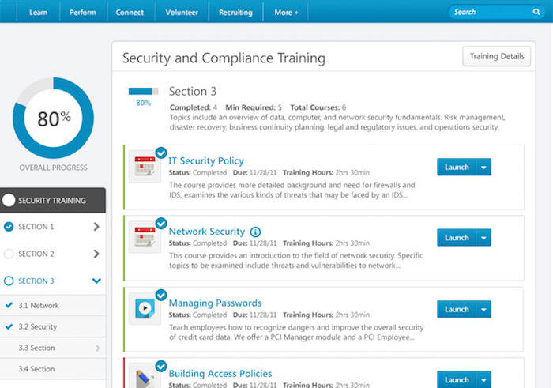
Task: Click the Building Access Policies pencil icon
Action: [145, 376]
